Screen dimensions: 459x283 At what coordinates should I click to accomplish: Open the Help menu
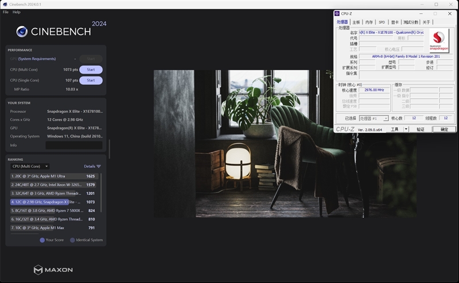[x=17, y=12]
